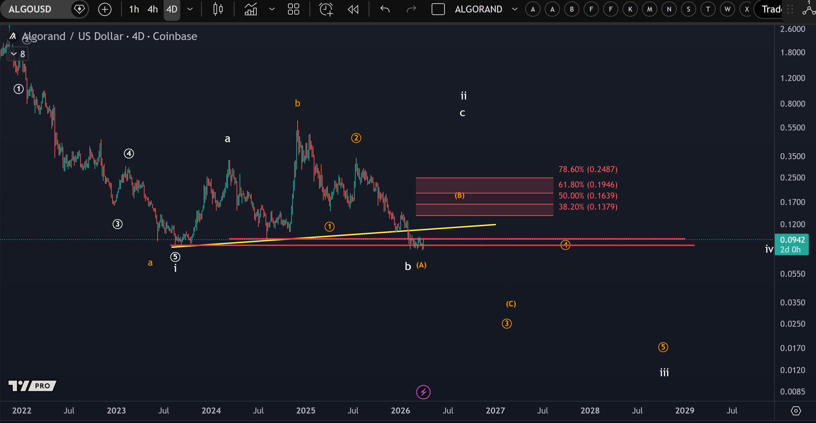
Task: Select the orange (C) wave label
Action: point(511,304)
